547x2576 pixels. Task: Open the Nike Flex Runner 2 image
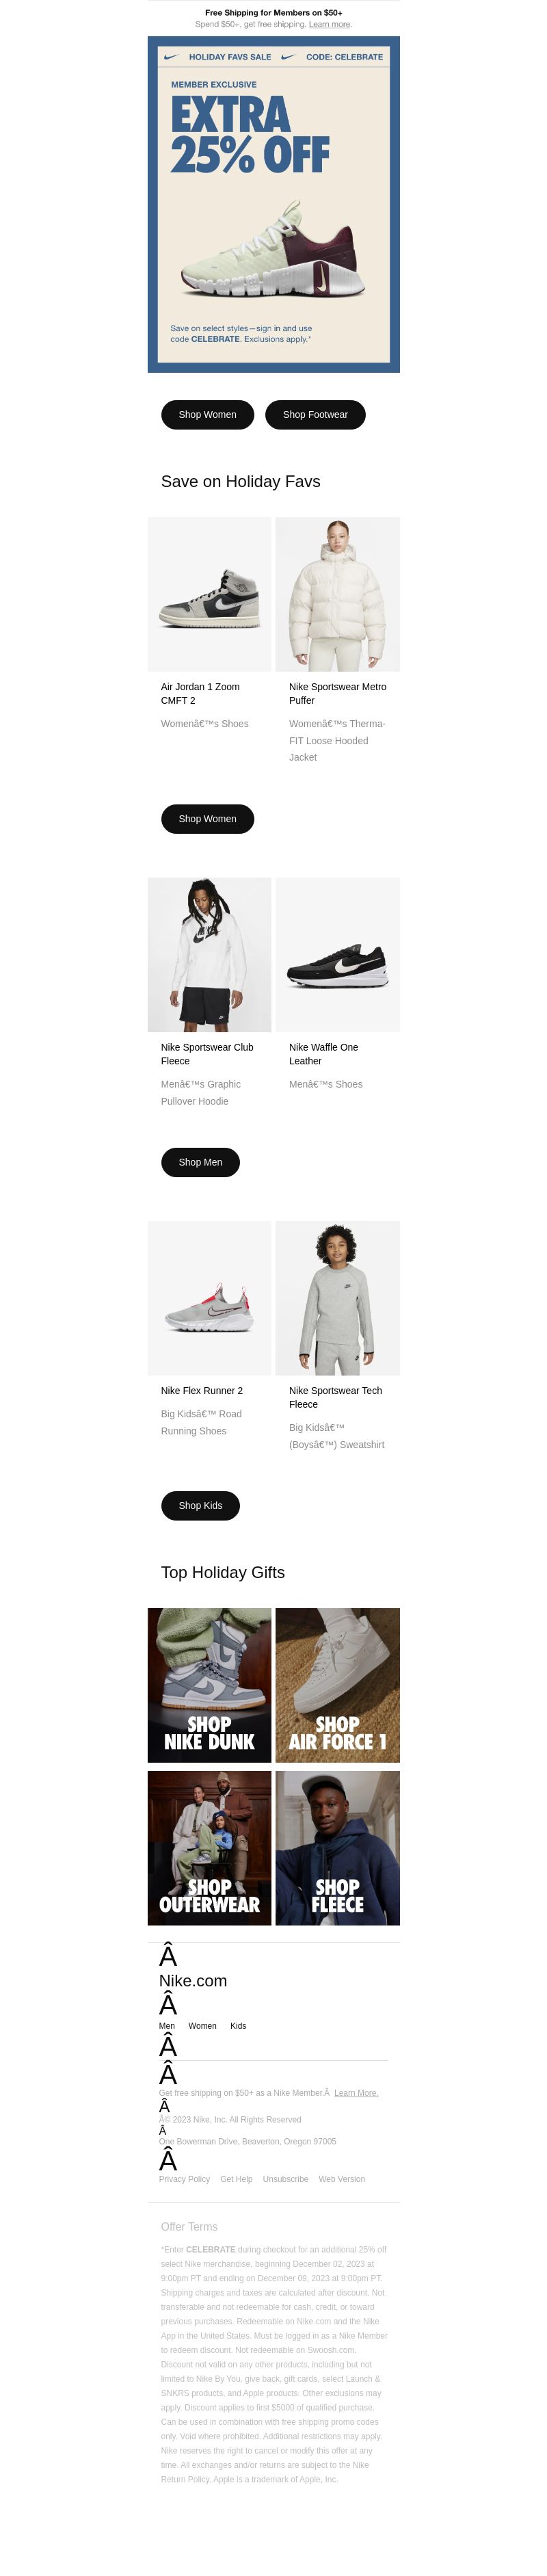pyautogui.click(x=209, y=1298)
